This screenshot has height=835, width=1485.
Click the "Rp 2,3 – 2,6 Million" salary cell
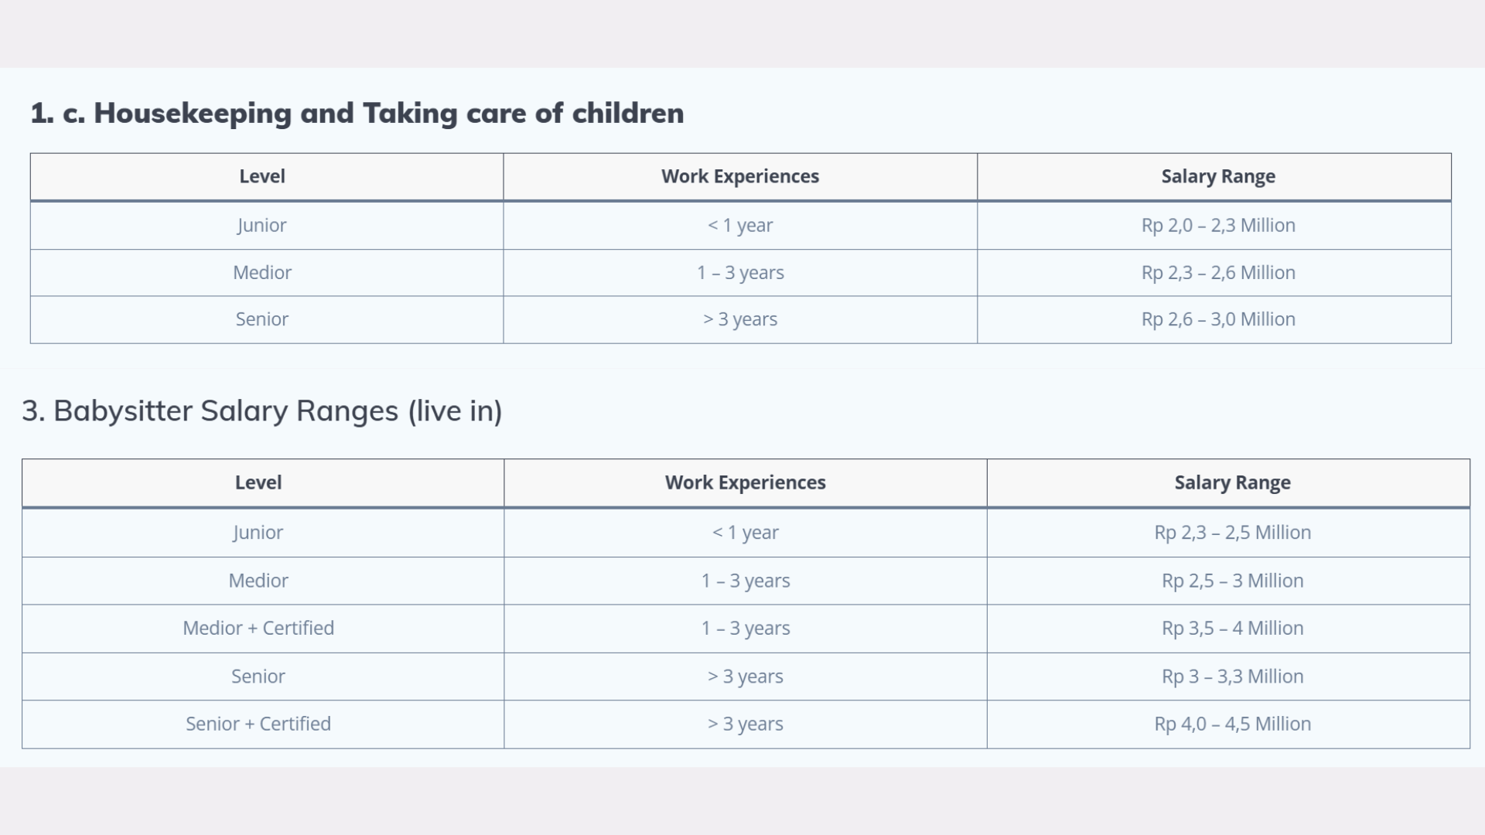(1218, 272)
